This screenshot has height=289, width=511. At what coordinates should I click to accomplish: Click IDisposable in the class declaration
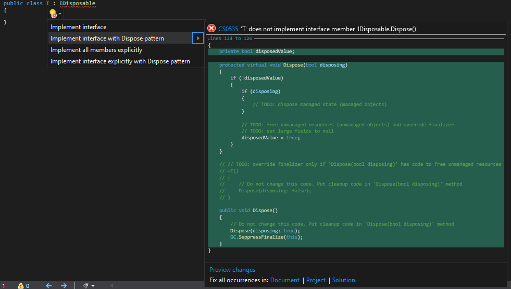(x=77, y=3)
